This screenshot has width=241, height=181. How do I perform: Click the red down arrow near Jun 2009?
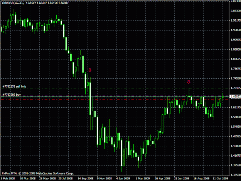coord(189,82)
